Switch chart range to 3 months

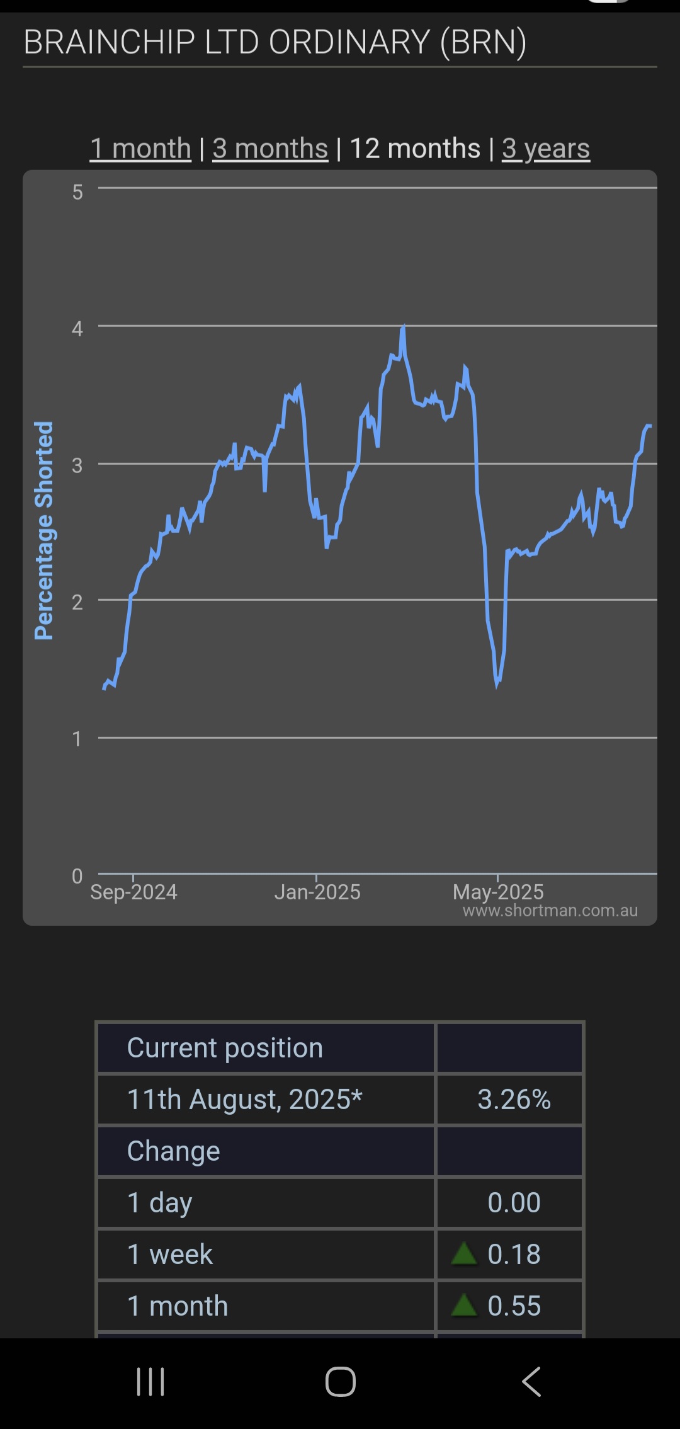[x=270, y=149]
